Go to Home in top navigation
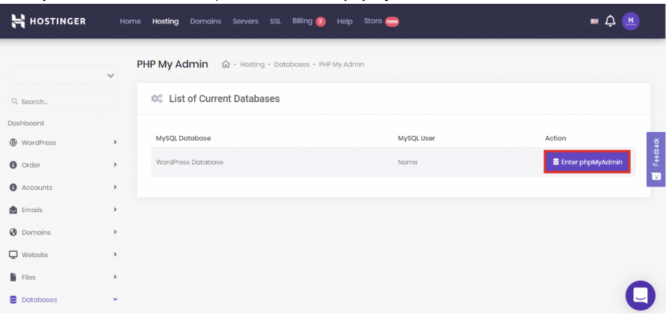Image resolution: width=666 pixels, height=314 pixels. (130, 21)
